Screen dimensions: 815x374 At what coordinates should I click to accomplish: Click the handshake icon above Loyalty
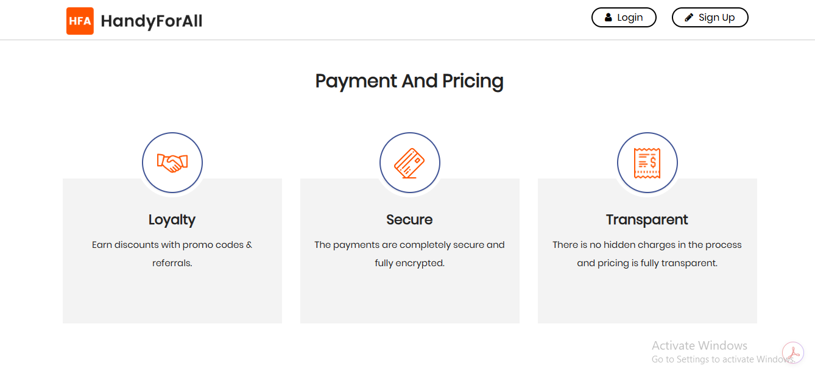tap(172, 162)
